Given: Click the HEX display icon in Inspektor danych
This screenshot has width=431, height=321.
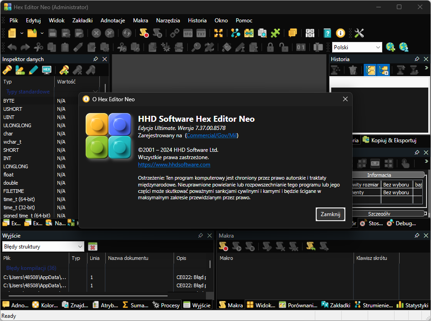Looking at the screenshot, I should pyautogui.click(x=46, y=70).
